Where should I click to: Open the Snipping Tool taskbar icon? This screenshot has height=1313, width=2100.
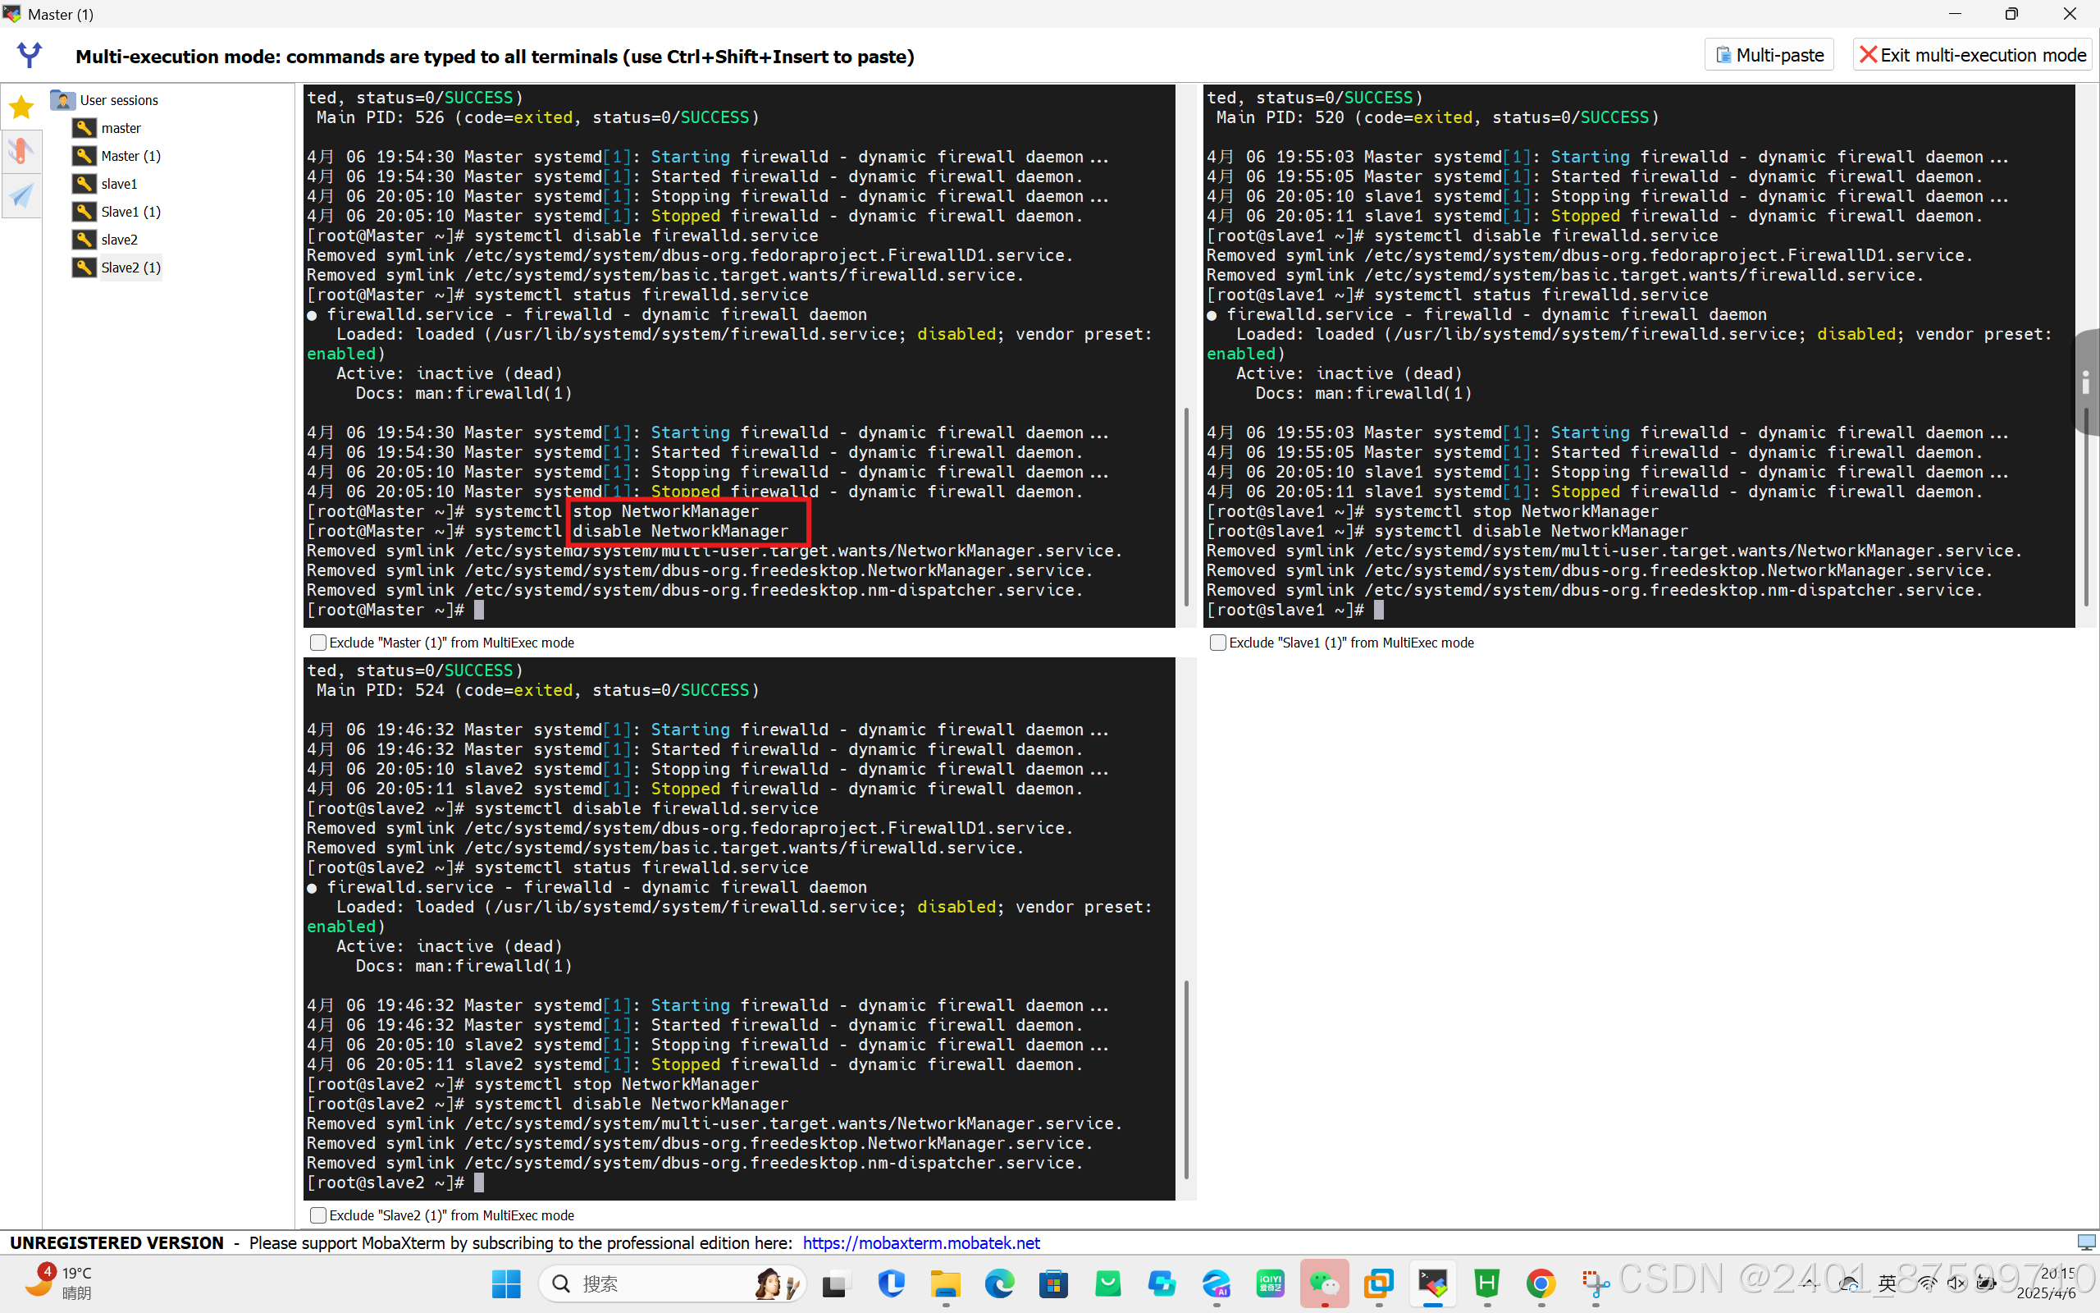(1595, 1283)
